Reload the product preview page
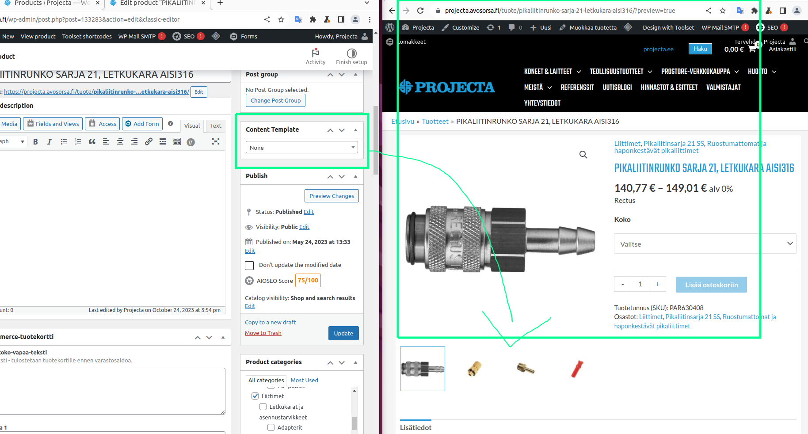Viewport: 808px width, 434px height. click(420, 11)
